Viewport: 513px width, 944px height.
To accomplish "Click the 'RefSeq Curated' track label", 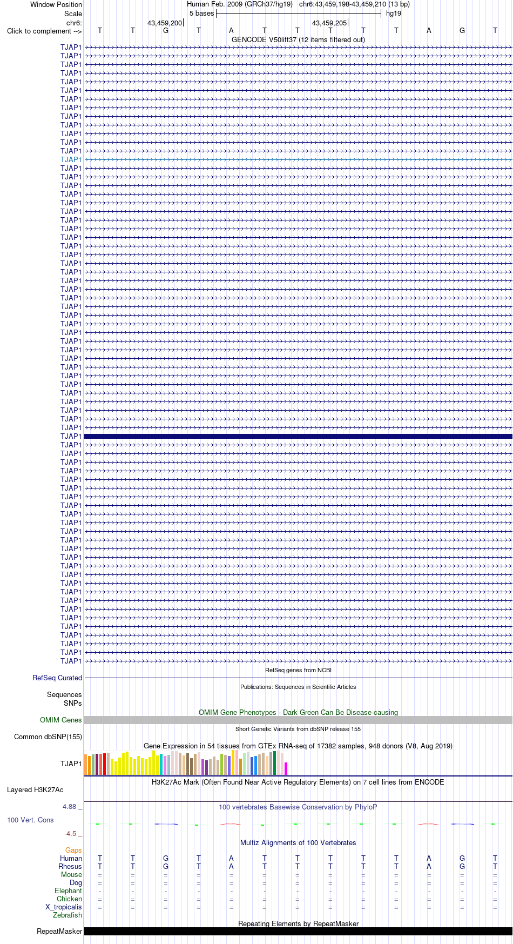I will 57,678.
